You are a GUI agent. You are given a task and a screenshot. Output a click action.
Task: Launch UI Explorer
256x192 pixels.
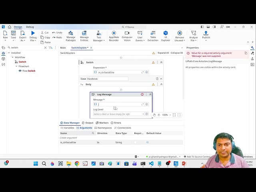(x=166, y=36)
